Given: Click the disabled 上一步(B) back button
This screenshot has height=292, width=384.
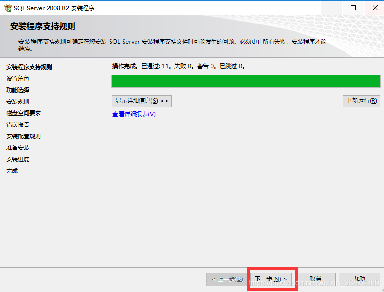Looking at the screenshot, I should point(227,279).
